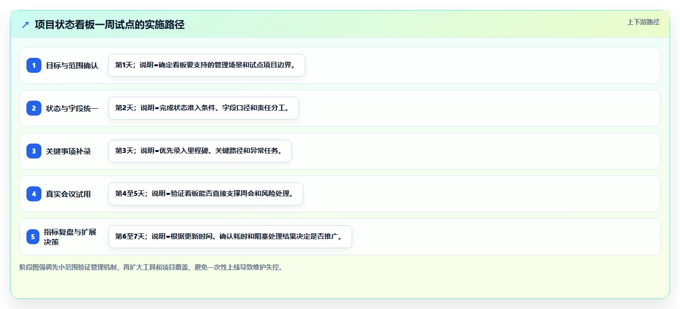Open the 第6至7天 description box
This screenshot has height=309, width=680.
click(230, 237)
